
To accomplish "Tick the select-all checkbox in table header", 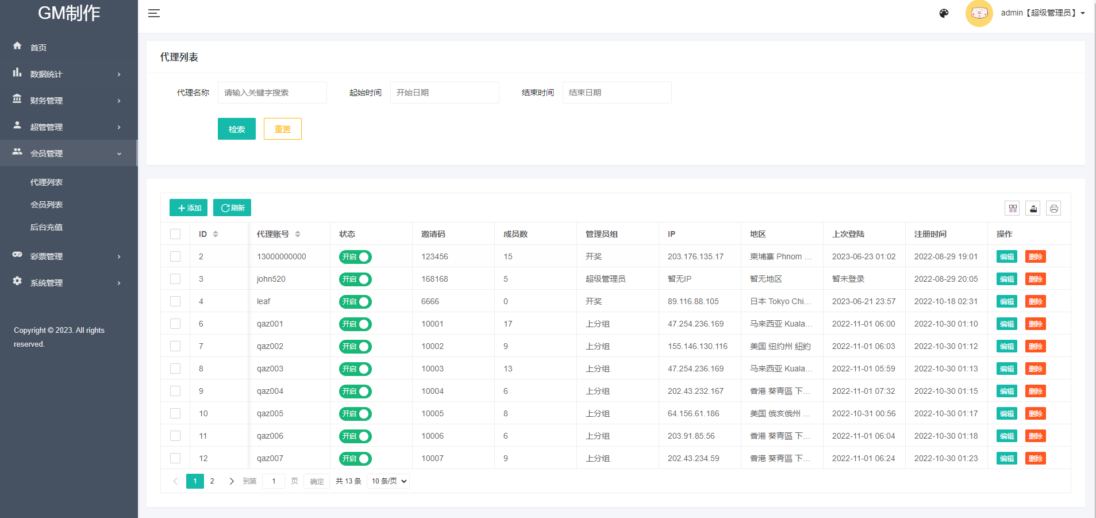I will point(175,234).
